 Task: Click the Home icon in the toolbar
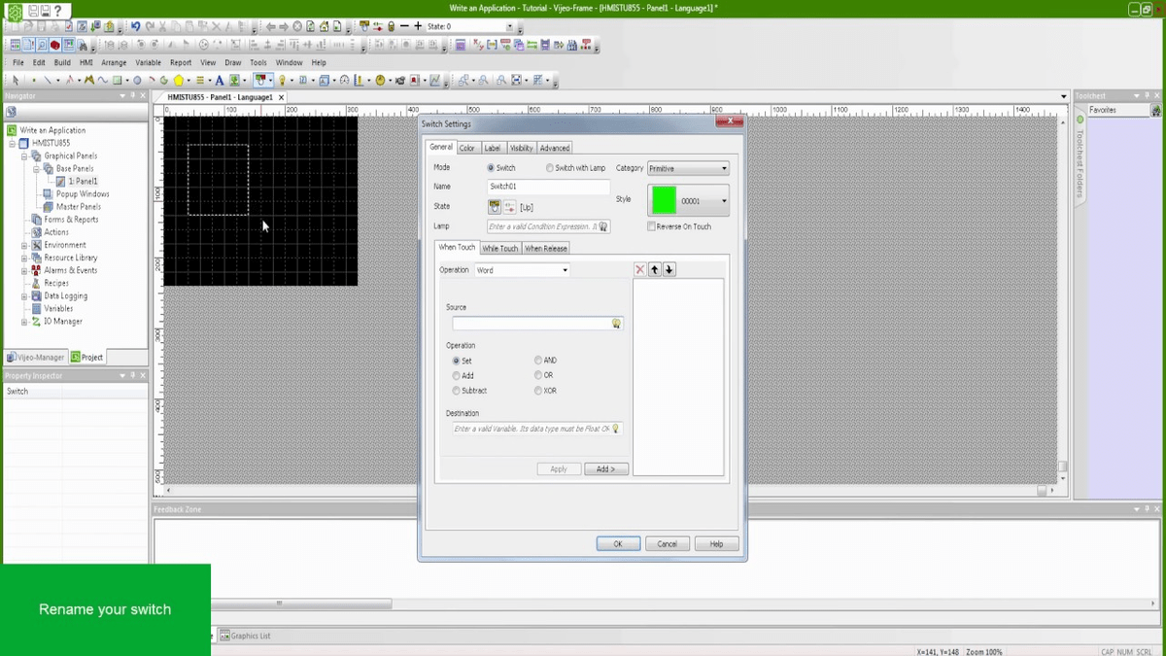coord(325,26)
